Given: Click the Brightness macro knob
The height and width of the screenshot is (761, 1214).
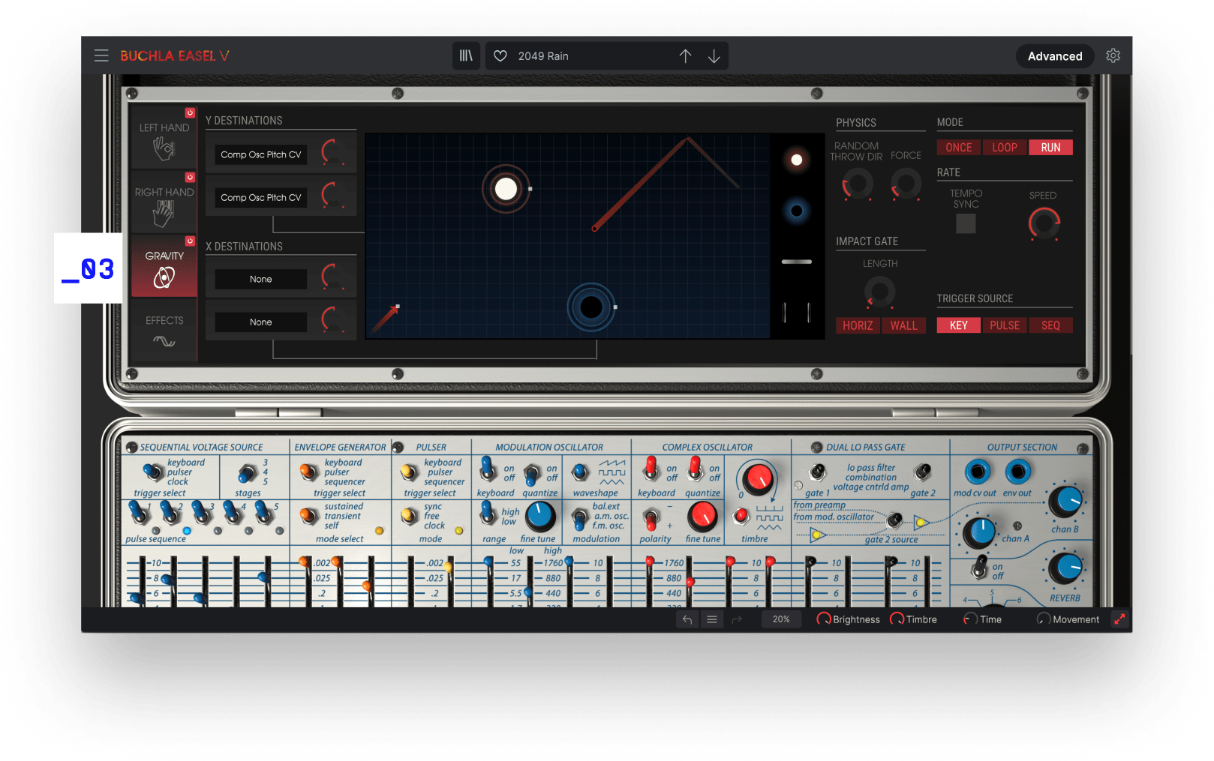Looking at the screenshot, I should (x=824, y=619).
